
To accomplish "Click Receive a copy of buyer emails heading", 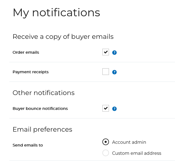I will (x=63, y=37).
